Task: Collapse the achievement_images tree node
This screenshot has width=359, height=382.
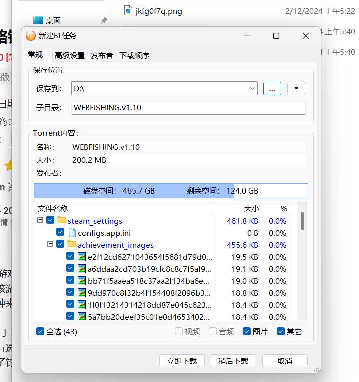Action: click(50, 244)
